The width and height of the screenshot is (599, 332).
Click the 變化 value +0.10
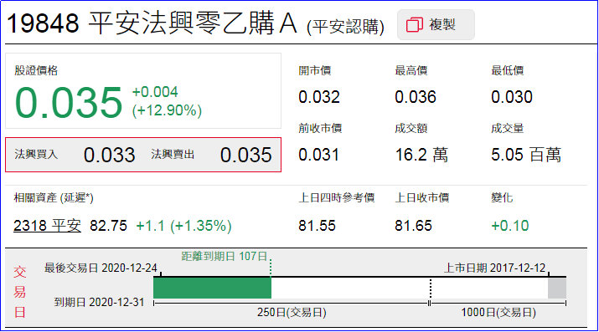(x=510, y=226)
